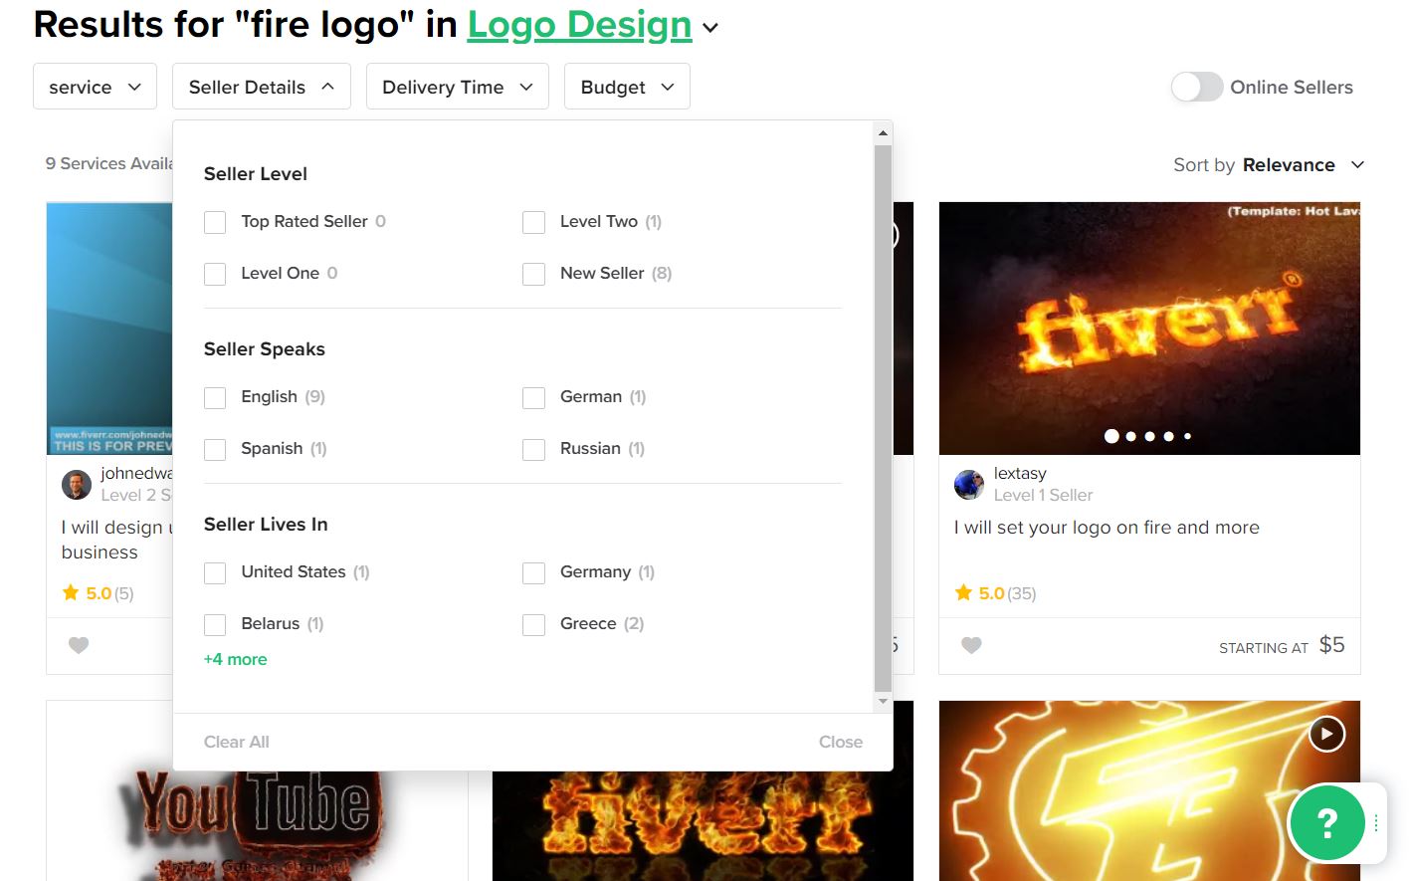1411x881 pixels.
Task: Play the video on neon gear logo gig
Action: 1326,734
